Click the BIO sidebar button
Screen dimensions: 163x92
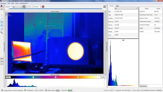click(x=2, y=61)
